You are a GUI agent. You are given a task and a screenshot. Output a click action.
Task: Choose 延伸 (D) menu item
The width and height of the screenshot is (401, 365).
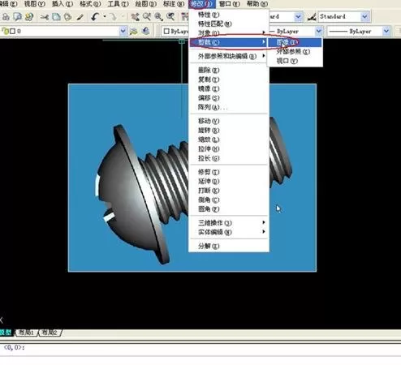(x=229, y=181)
